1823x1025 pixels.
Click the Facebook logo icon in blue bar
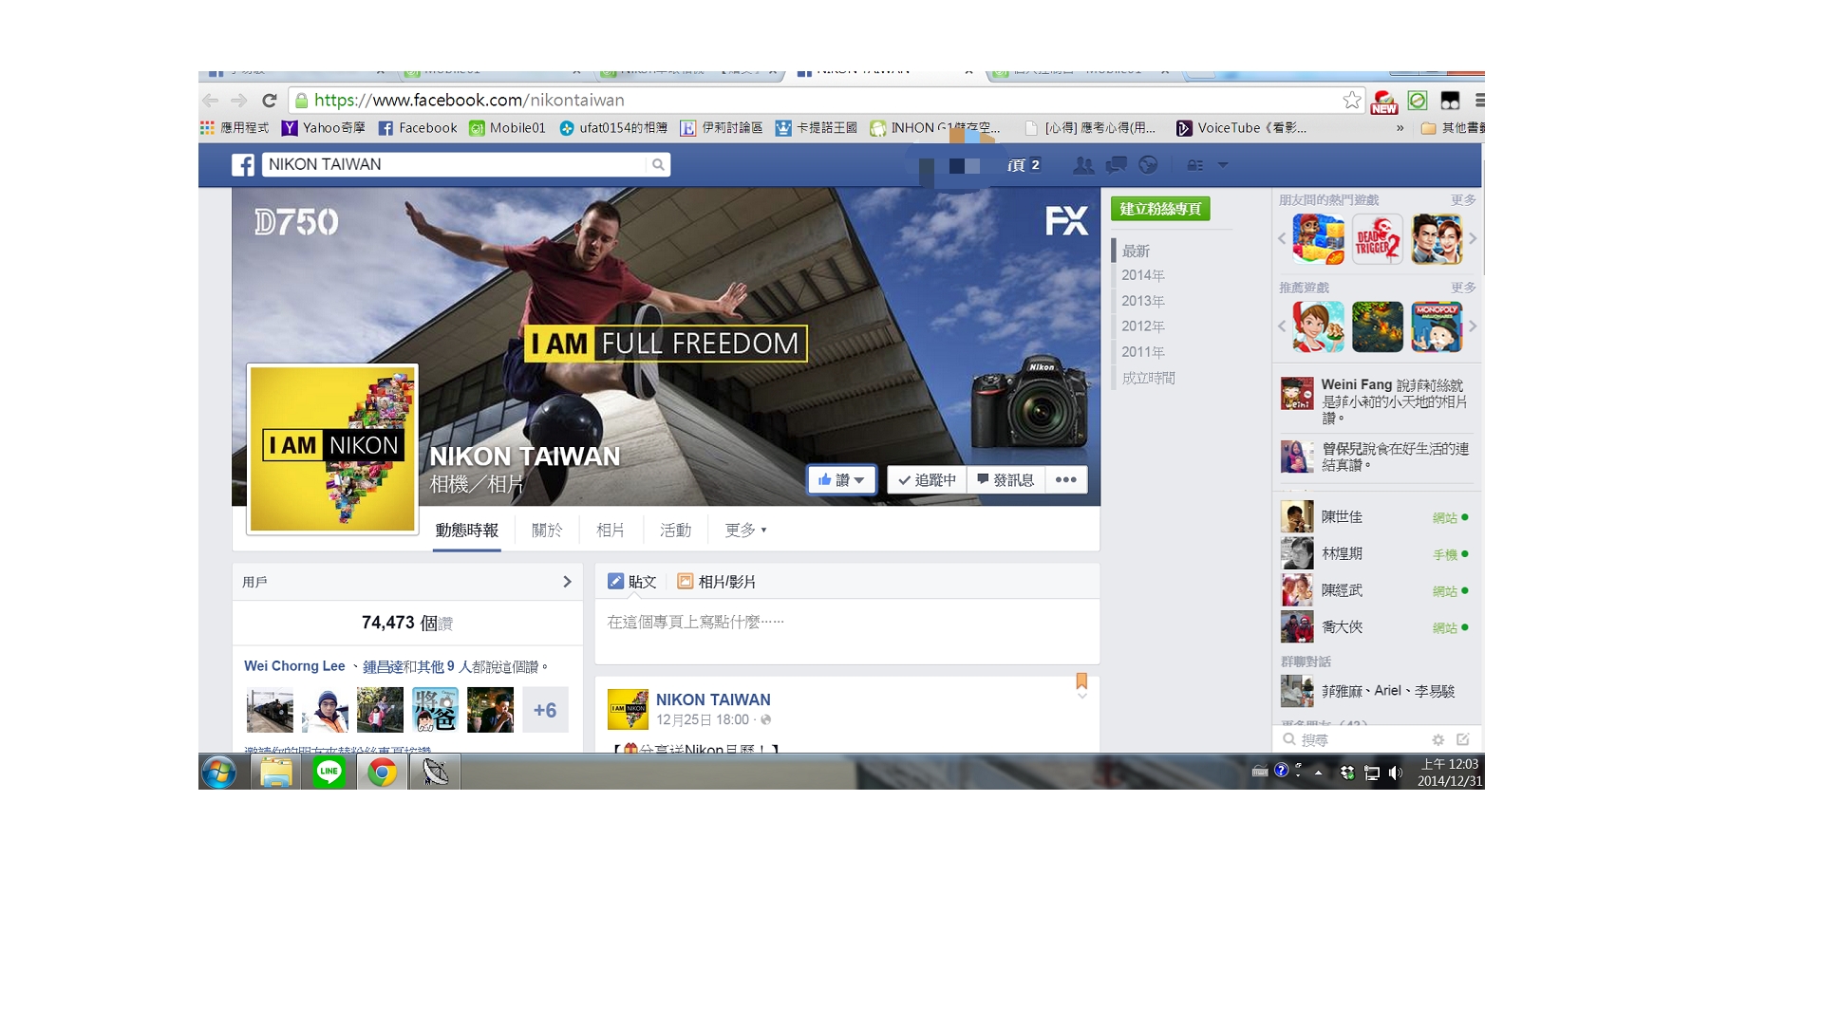243,165
